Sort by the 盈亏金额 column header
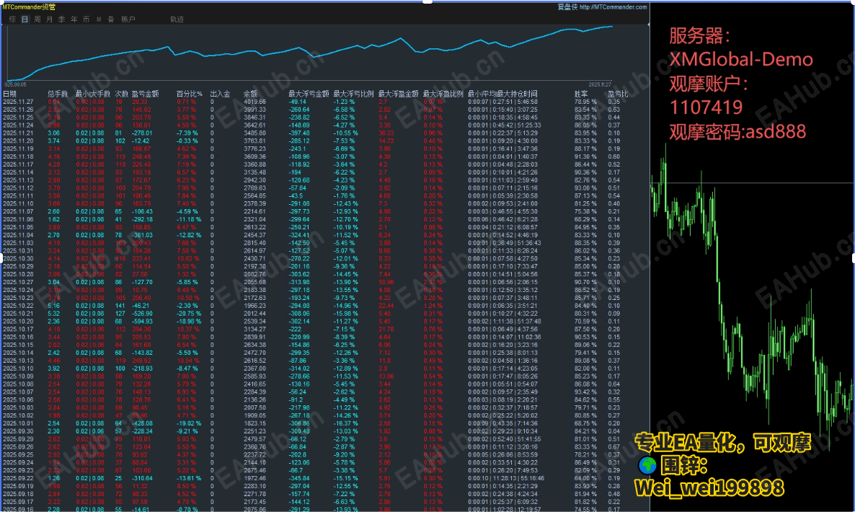The width and height of the screenshot is (855, 512). coord(145,94)
